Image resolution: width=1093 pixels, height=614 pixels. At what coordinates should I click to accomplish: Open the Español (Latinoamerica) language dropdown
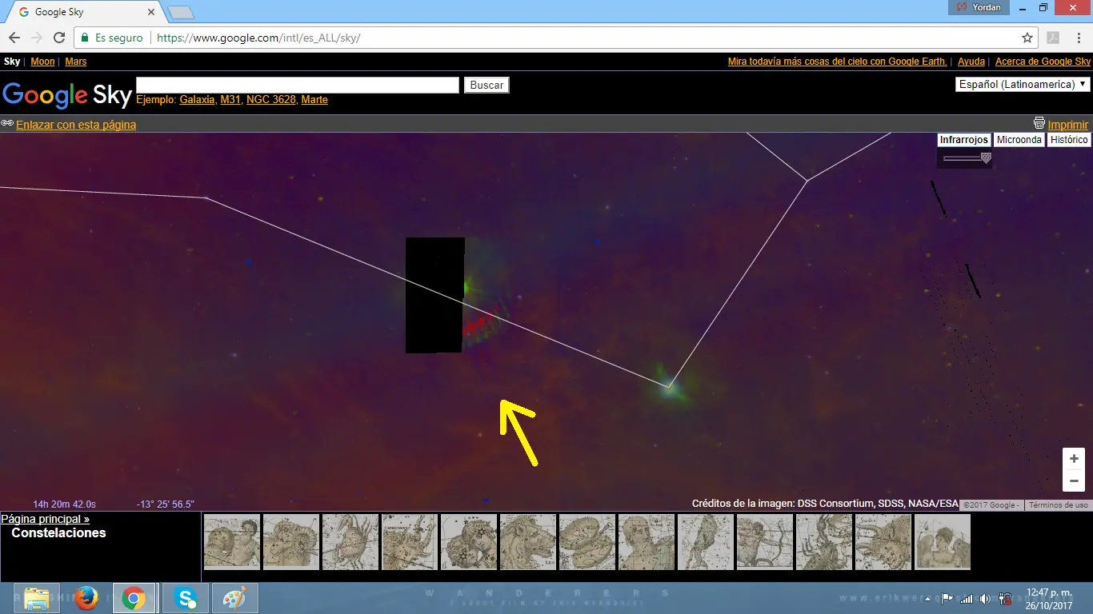[1023, 84]
